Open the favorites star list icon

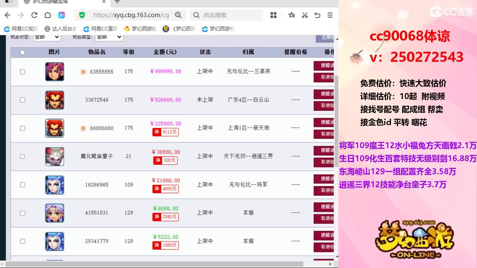point(291,15)
